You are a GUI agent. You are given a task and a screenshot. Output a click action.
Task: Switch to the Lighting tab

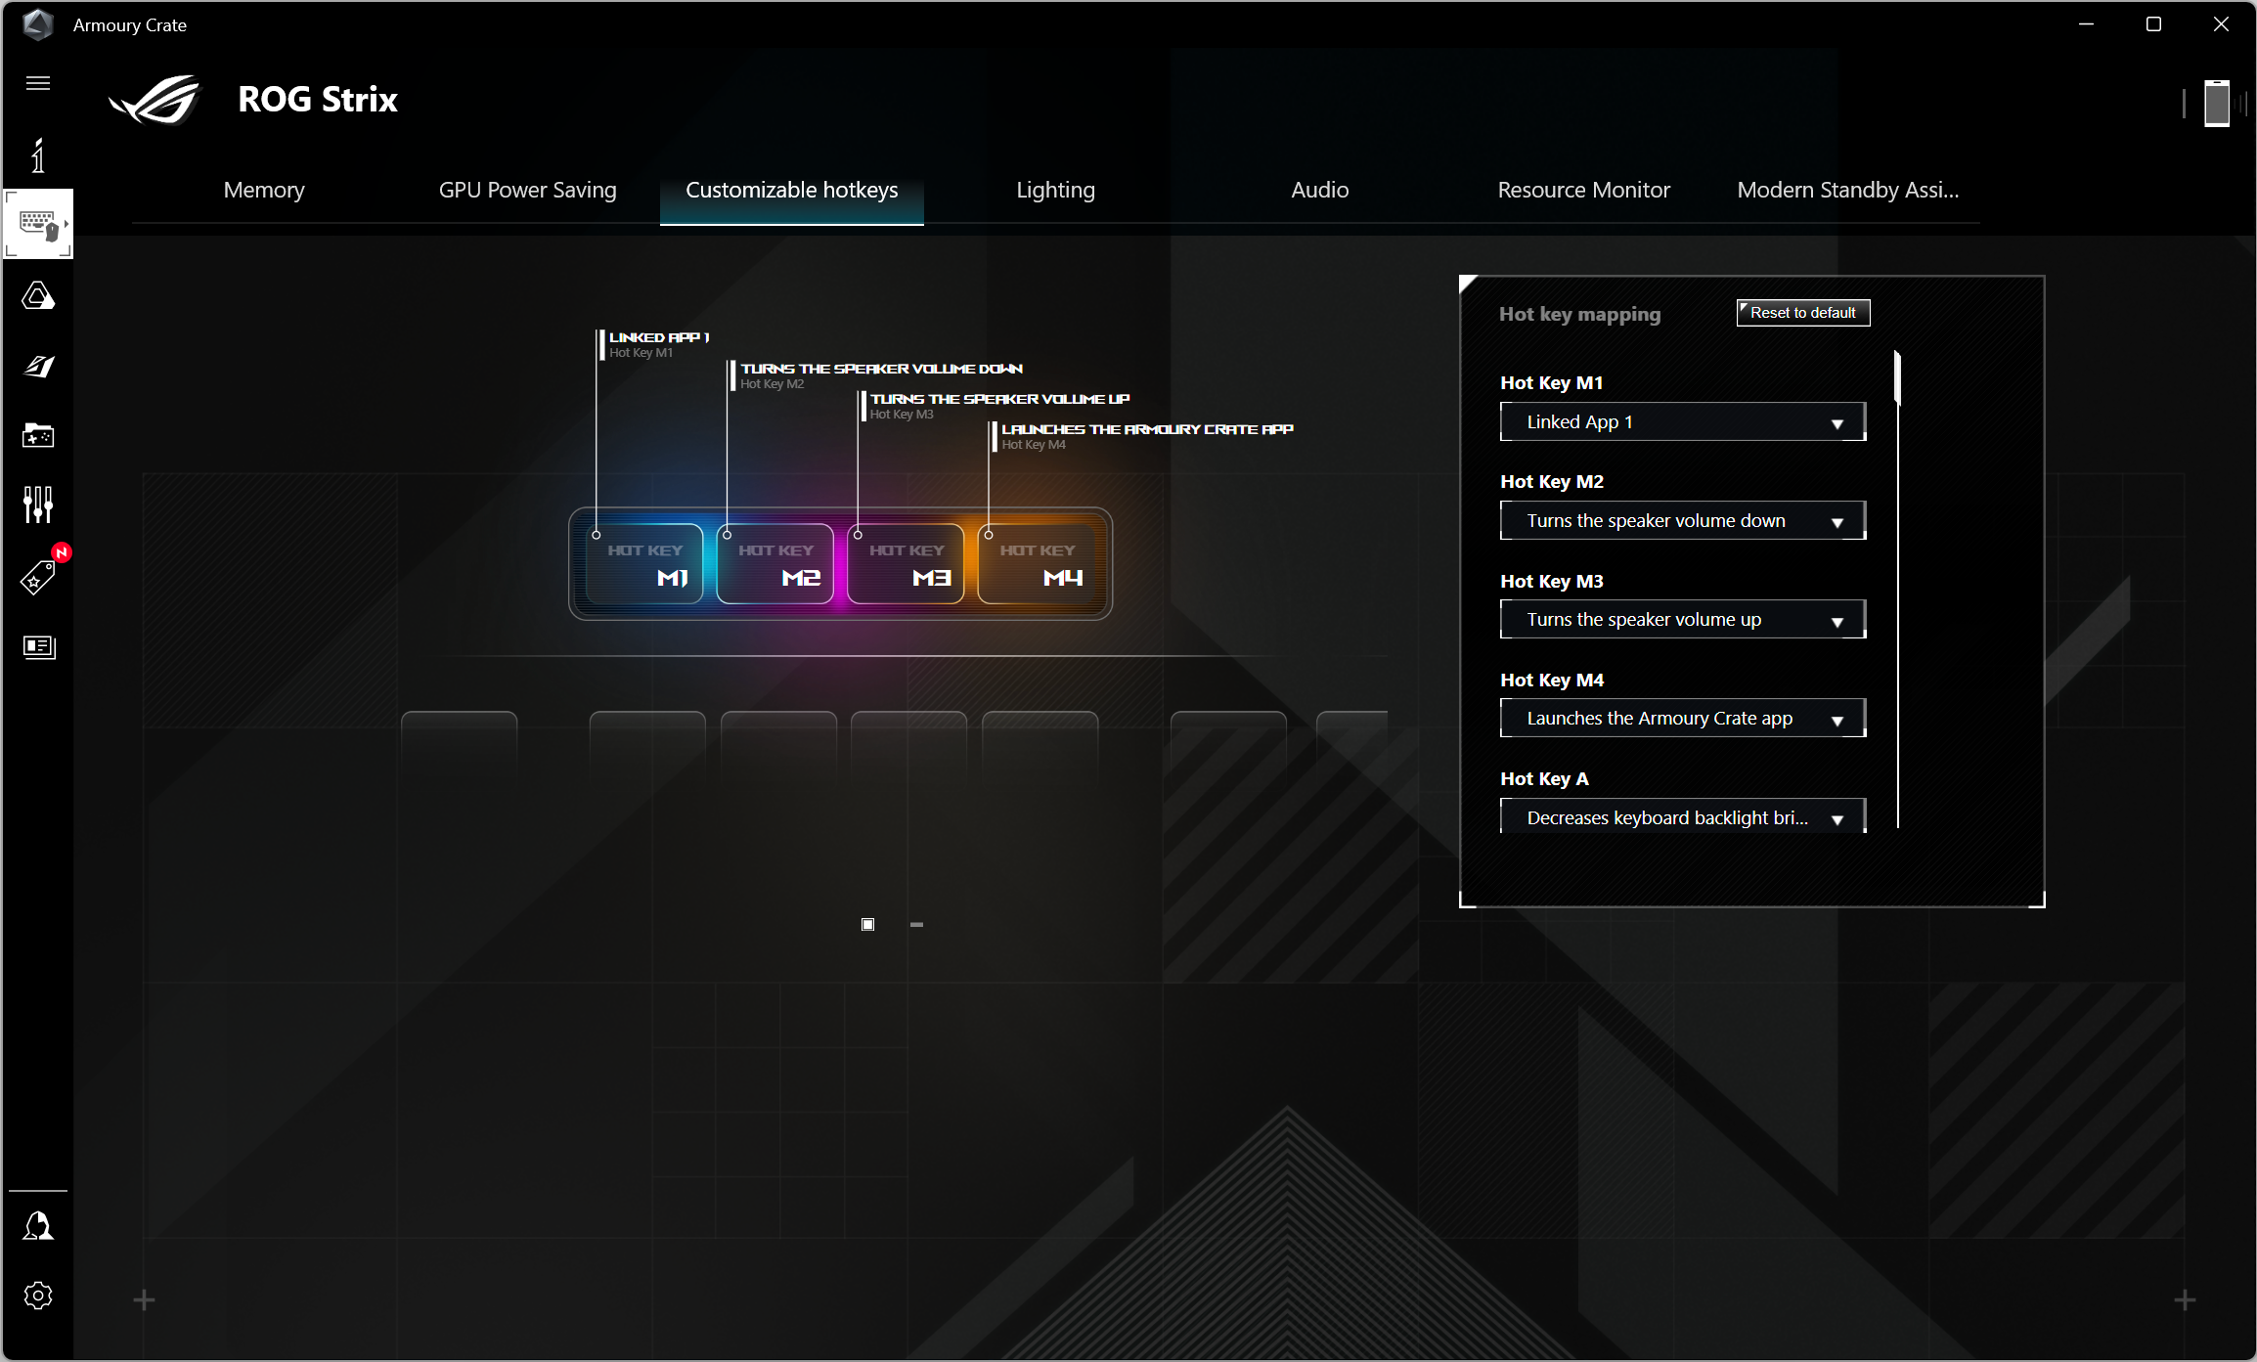pyautogui.click(x=1055, y=190)
